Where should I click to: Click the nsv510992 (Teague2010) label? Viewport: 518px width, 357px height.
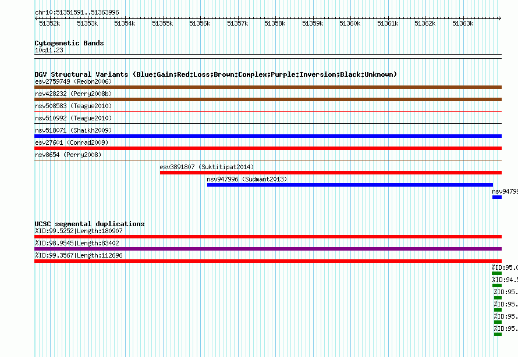pyautogui.click(x=73, y=118)
